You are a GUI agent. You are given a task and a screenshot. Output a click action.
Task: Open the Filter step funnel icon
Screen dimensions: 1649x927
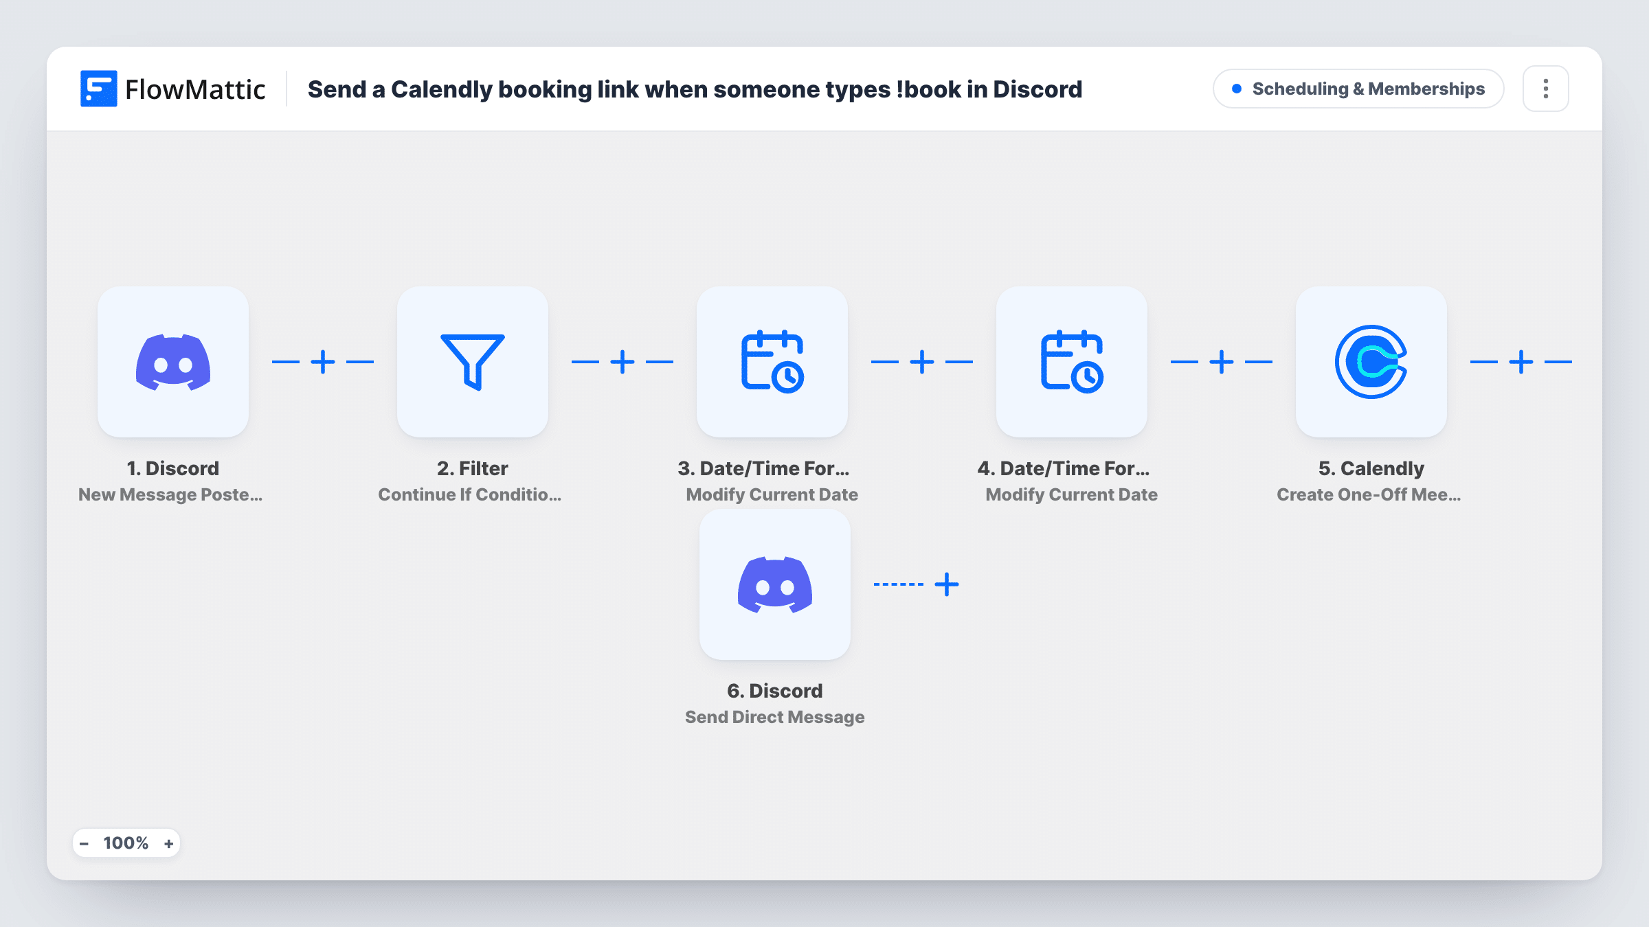(x=473, y=362)
